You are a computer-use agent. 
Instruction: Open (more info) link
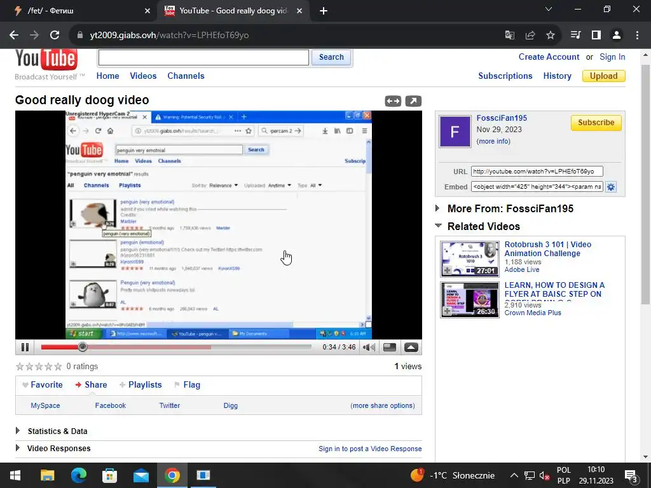493,141
